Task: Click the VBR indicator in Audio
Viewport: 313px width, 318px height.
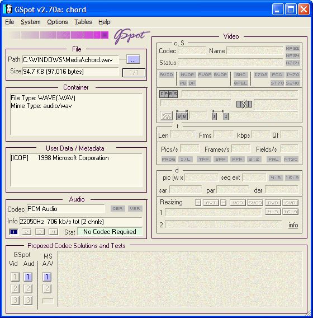Action: (x=135, y=208)
